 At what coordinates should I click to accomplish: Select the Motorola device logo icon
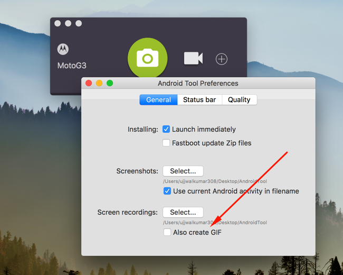(x=63, y=49)
